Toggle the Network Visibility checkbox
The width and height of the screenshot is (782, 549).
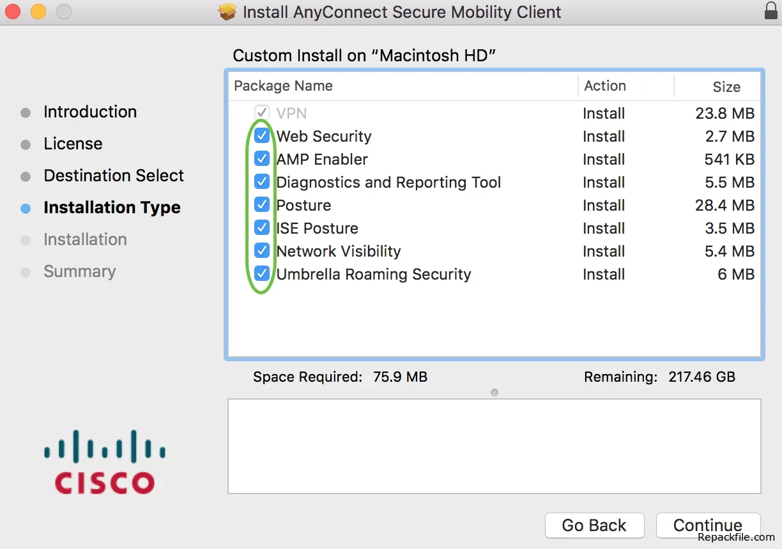(x=262, y=251)
